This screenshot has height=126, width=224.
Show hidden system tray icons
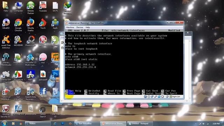(x=196, y=124)
